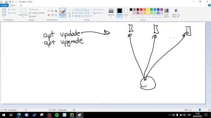Click the Undo arrow in title bar

pos(10,2)
